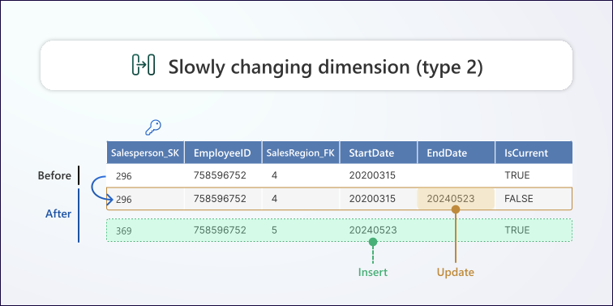Viewport: 613px width, 306px height.
Task: Click the "After" row label
Action: [58, 213]
